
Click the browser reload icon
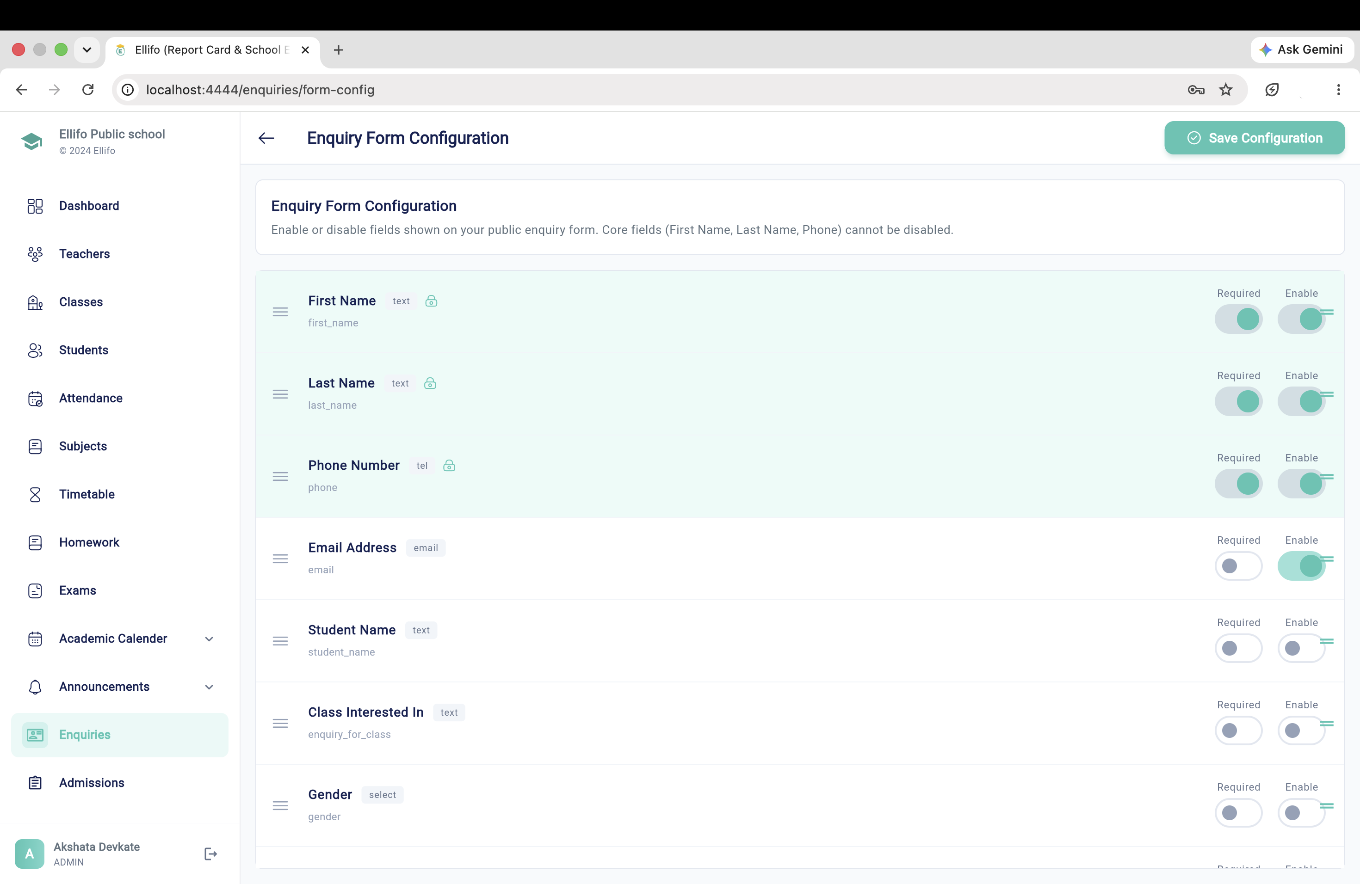(x=87, y=90)
